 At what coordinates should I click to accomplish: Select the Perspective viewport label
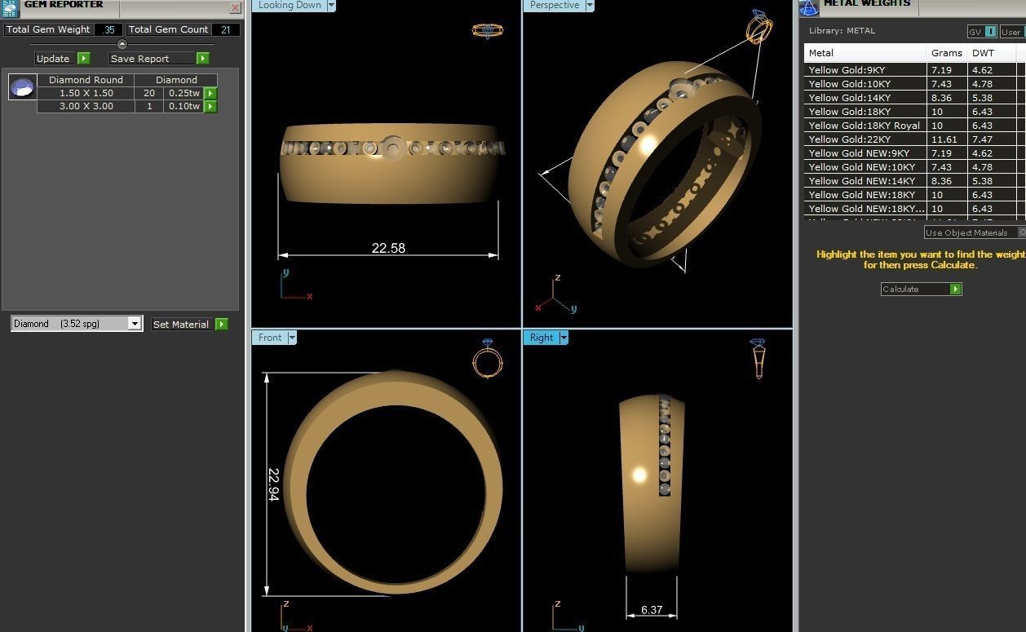(554, 5)
